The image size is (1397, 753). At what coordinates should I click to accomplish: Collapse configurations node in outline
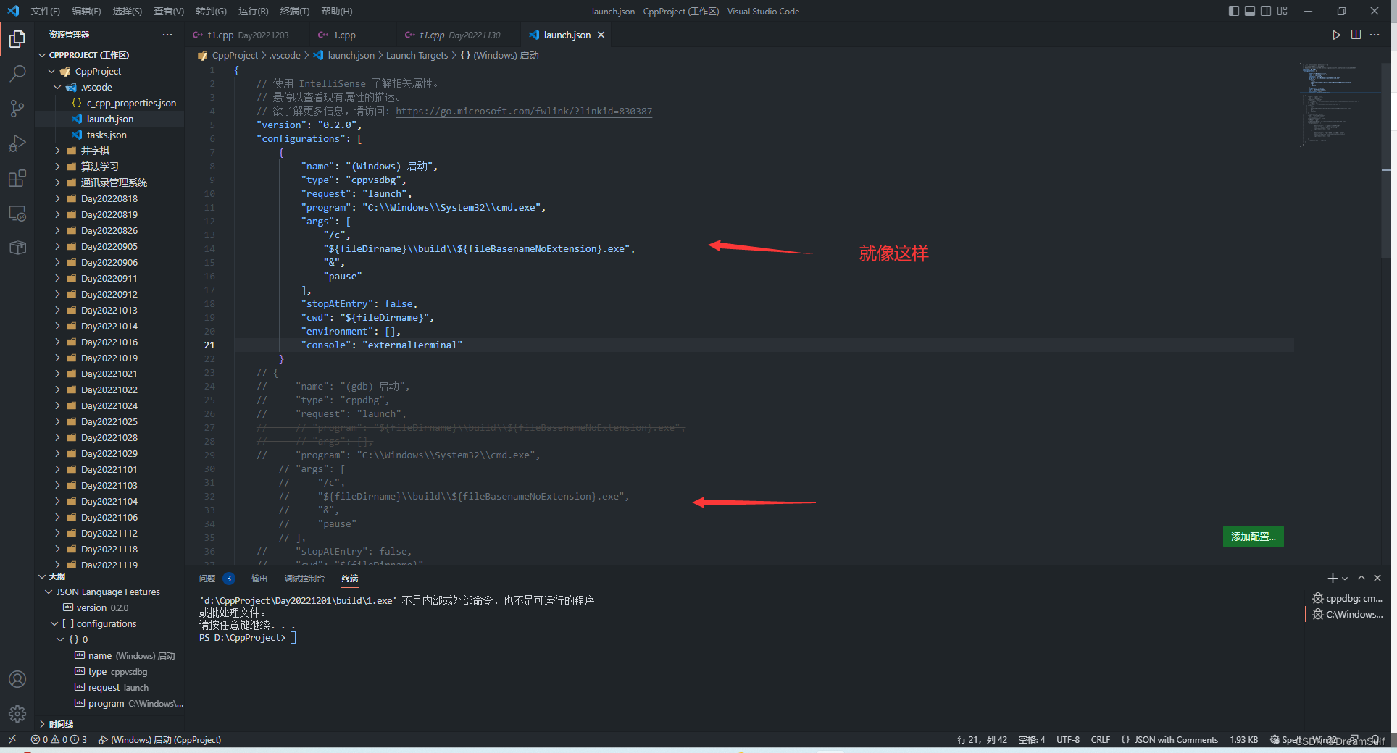(54, 623)
